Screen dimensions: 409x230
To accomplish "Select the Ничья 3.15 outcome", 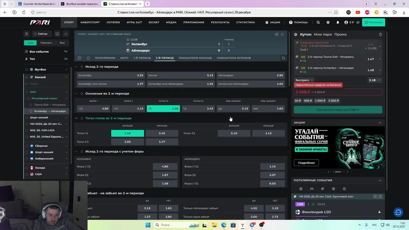I will (x=181, y=75).
